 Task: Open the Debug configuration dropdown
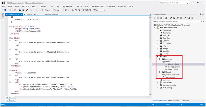[x=61, y=10]
